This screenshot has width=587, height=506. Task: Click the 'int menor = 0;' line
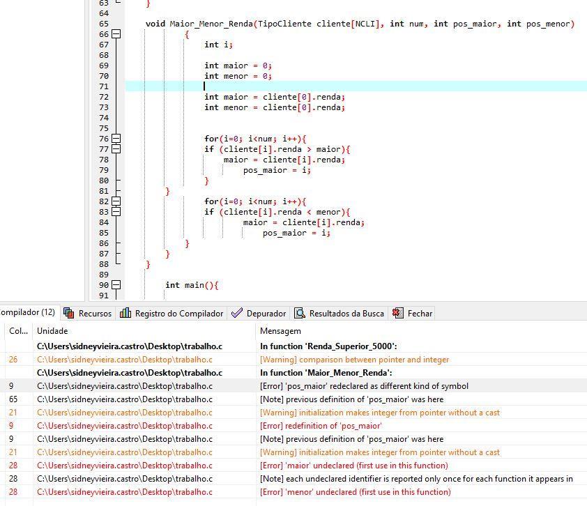coord(238,76)
